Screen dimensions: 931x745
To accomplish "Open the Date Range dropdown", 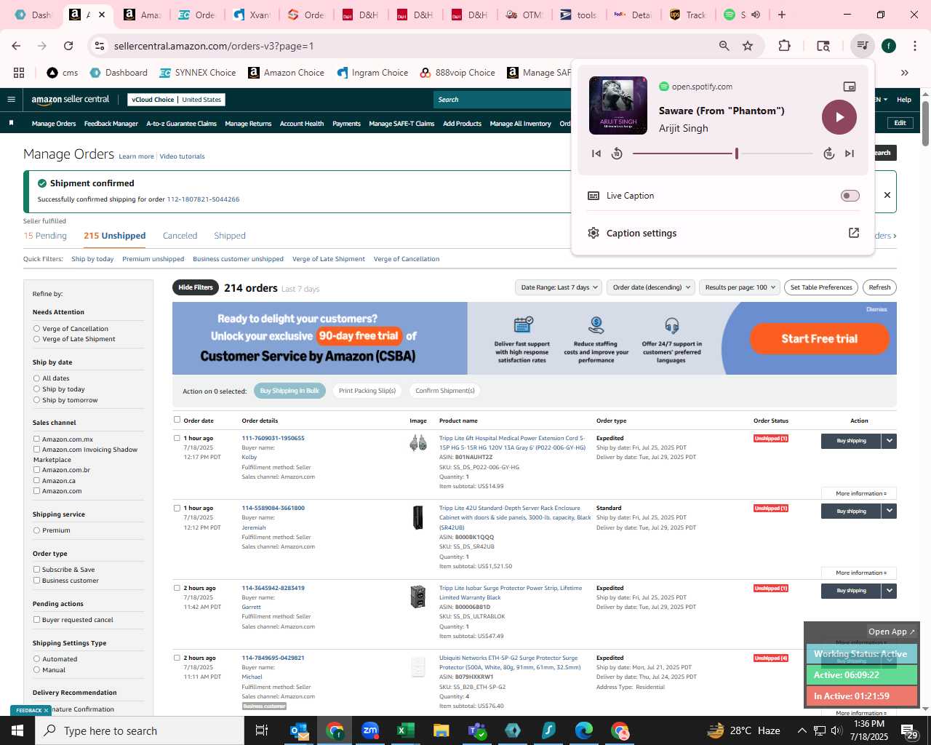I will pyautogui.click(x=559, y=287).
